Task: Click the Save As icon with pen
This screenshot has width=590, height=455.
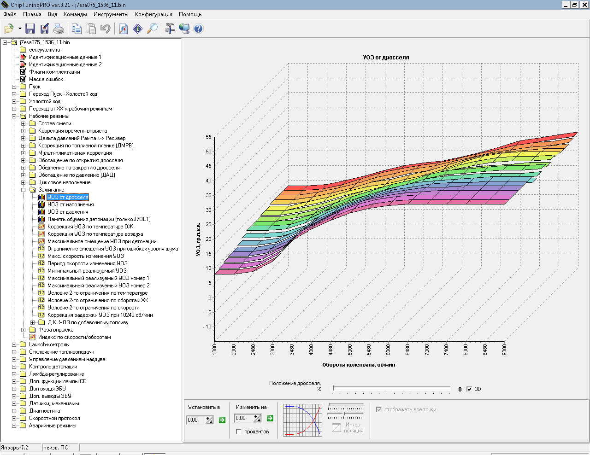Action: pos(45,29)
